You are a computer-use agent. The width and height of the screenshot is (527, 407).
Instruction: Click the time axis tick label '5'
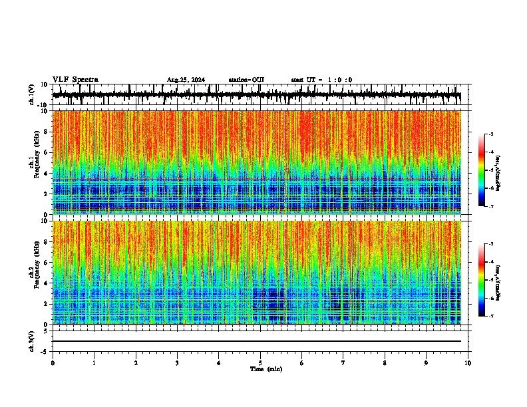pyautogui.click(x=260, y=363)
